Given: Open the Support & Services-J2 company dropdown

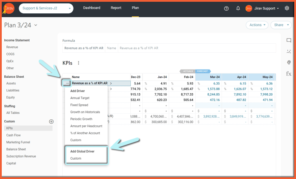Looking at the screenshot, I should click(46, 8).
